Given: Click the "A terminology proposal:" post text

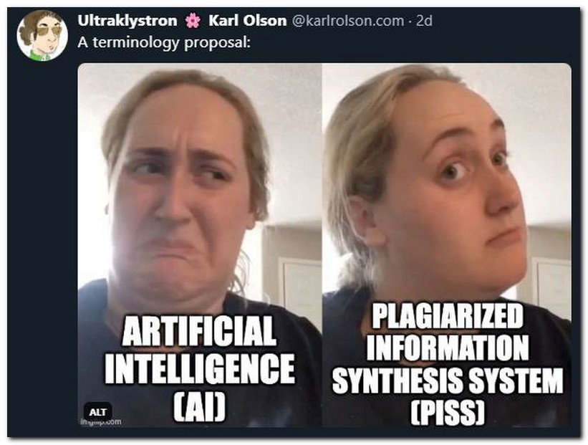Looking at the screenshot, I should point(164,42).
